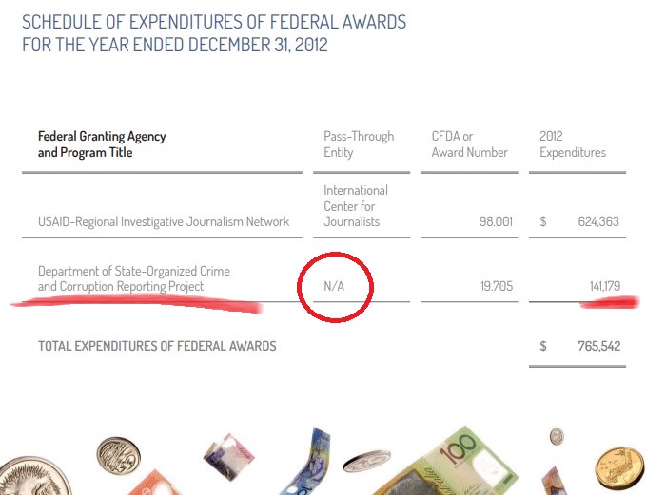
Task: Click the 2012 Expenditures column header
Action: (x=573, y=144)
